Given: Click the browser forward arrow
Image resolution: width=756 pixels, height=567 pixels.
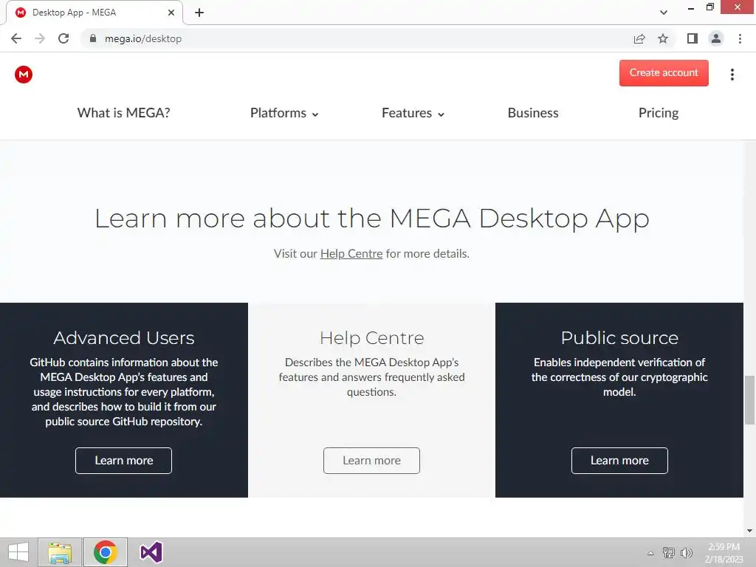Looking at the screenshot, I should (40, 38).
